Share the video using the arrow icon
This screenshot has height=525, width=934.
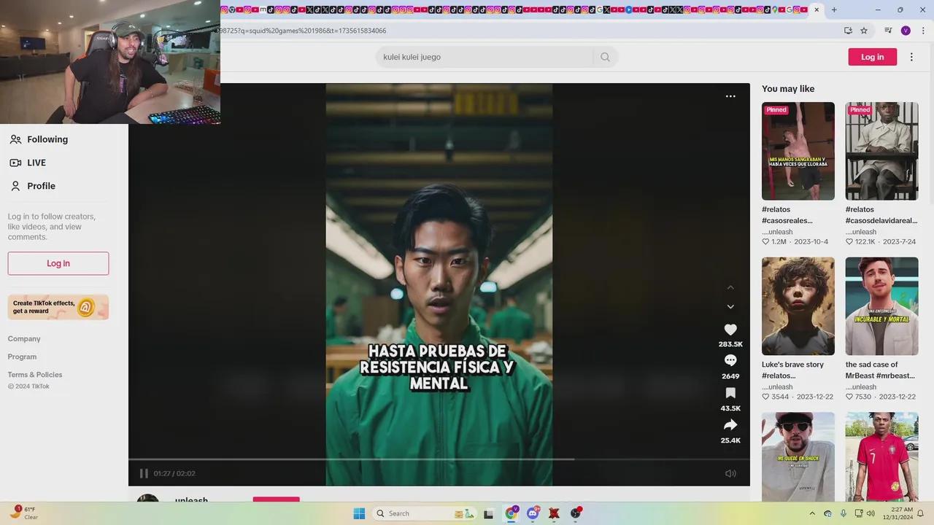click(x=730, y=425)
